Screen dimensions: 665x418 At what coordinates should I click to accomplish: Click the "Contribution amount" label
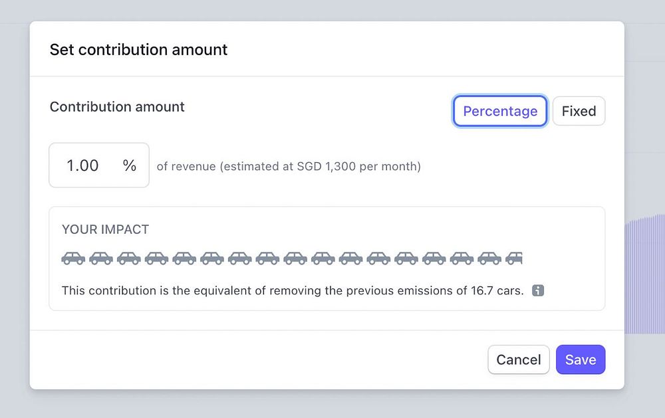click(x=117, y=107)
